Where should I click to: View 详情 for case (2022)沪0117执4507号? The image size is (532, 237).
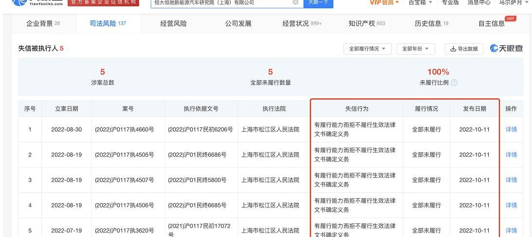[511, 180]
